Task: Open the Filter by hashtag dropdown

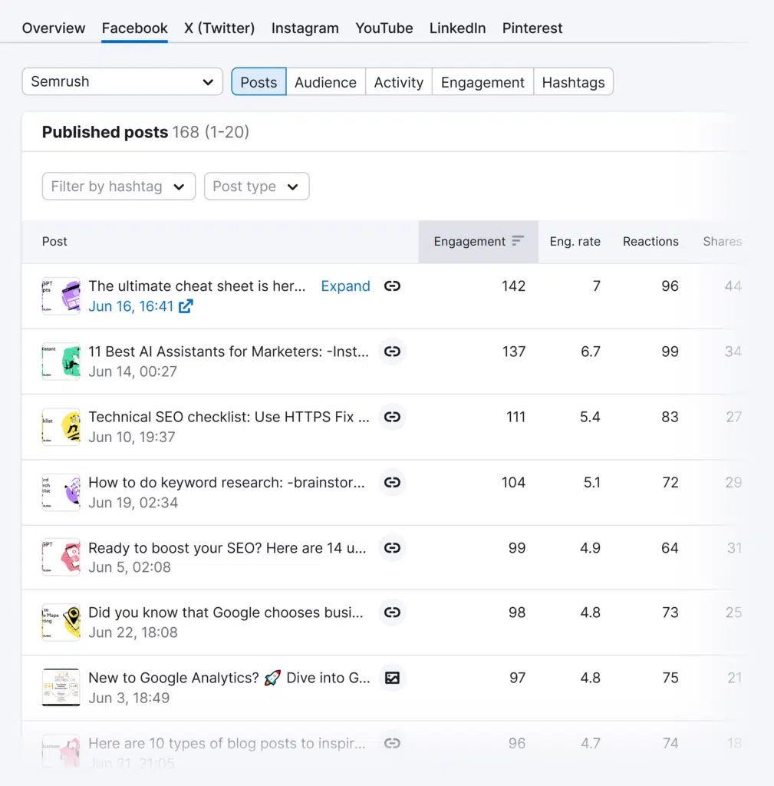Action: click(x=118, y=187)
